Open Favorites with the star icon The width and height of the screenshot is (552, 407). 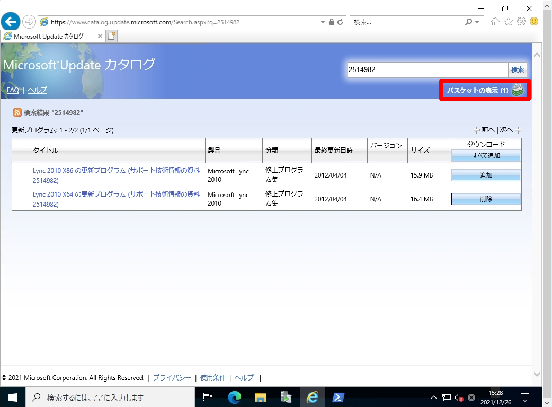[x=508, y=22]
